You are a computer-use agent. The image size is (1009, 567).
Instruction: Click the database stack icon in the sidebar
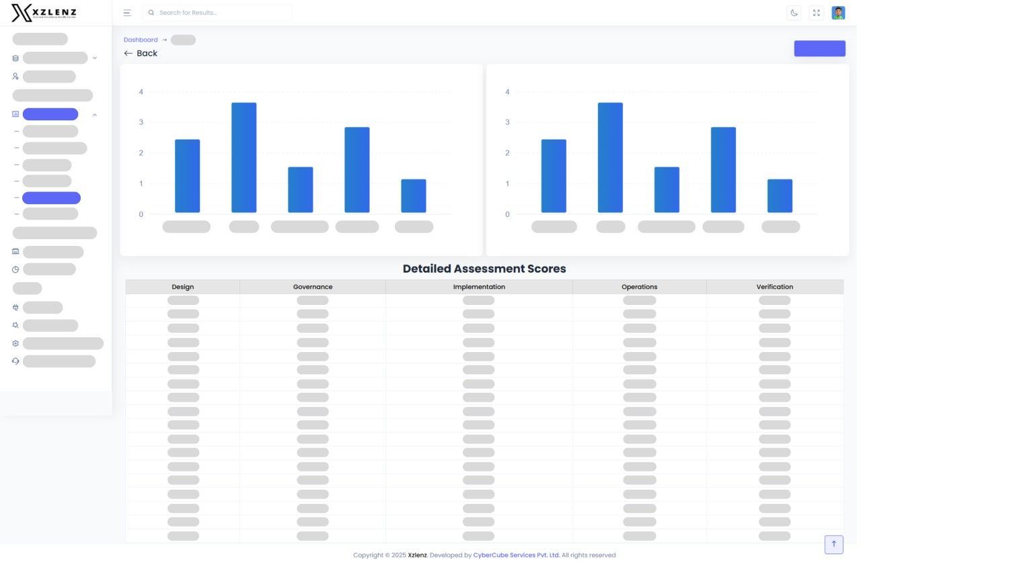(x=15, y=58)
